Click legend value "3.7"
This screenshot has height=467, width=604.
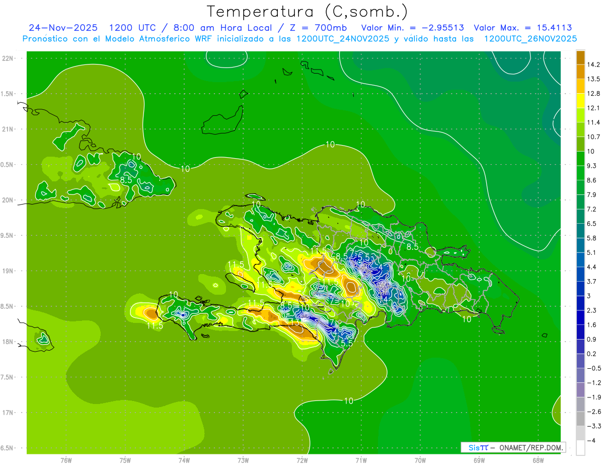pyautogui.click(x=591, y=282)
